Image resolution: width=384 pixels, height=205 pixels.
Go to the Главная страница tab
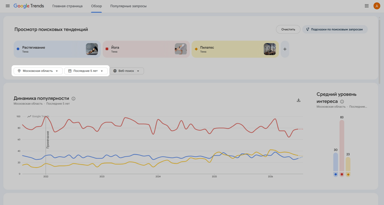67,6
